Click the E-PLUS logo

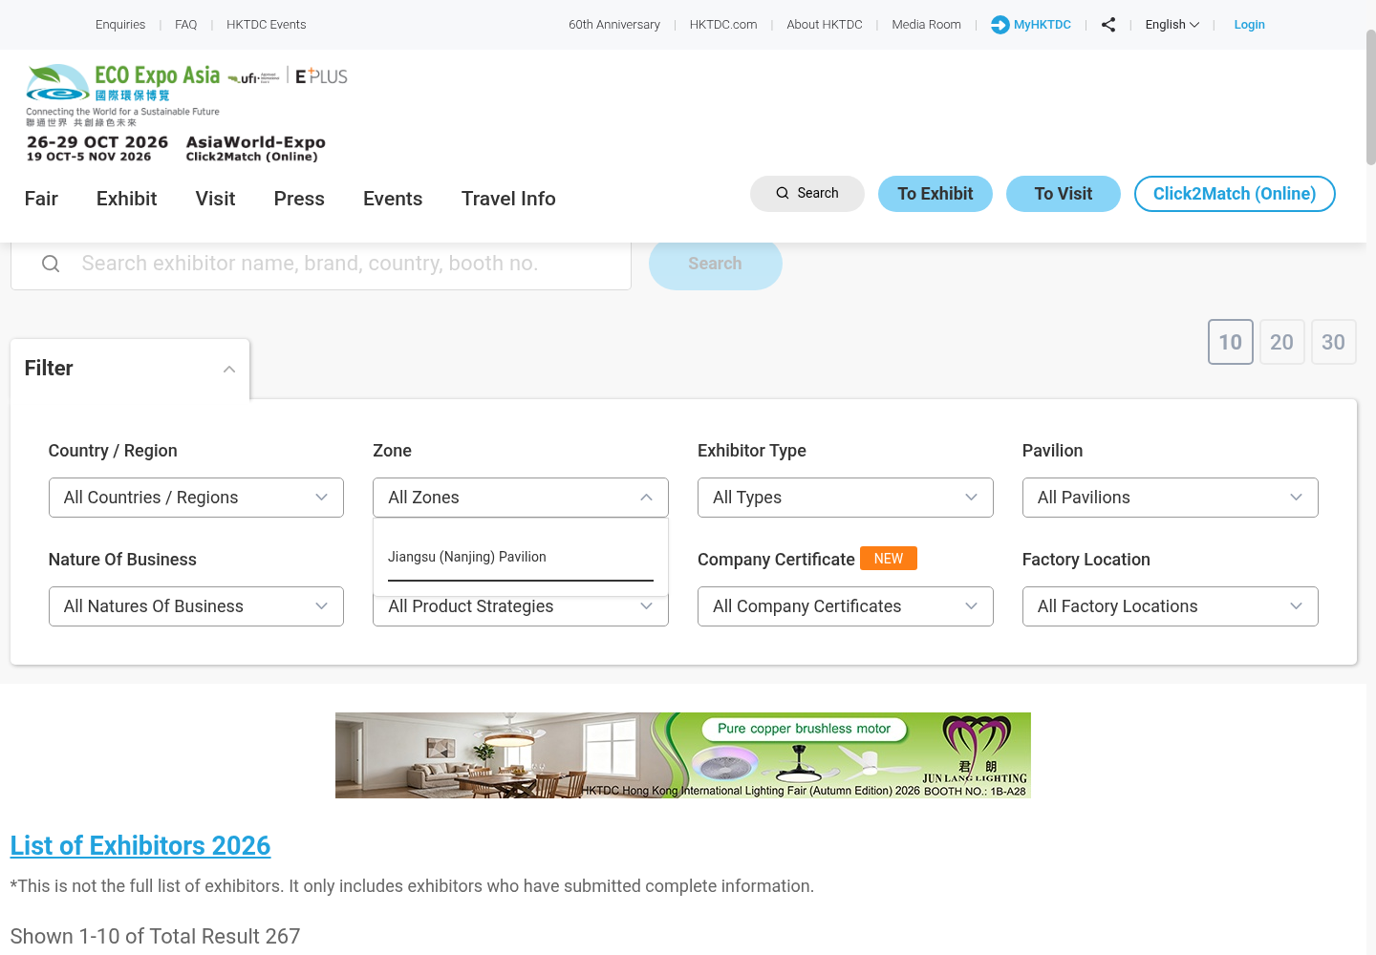(321, 76)
